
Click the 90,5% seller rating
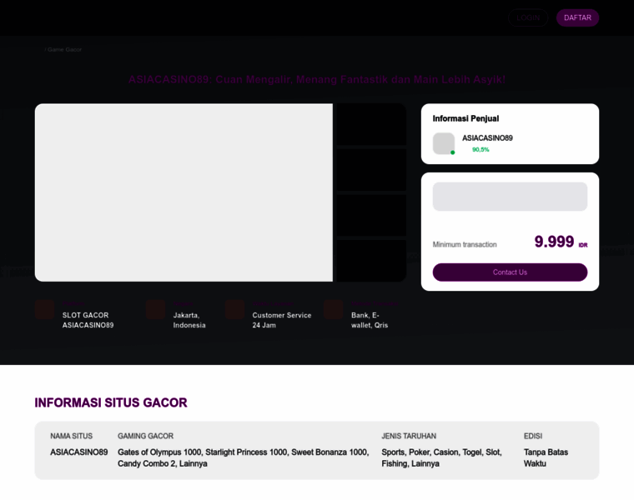(x=481, y=149)
